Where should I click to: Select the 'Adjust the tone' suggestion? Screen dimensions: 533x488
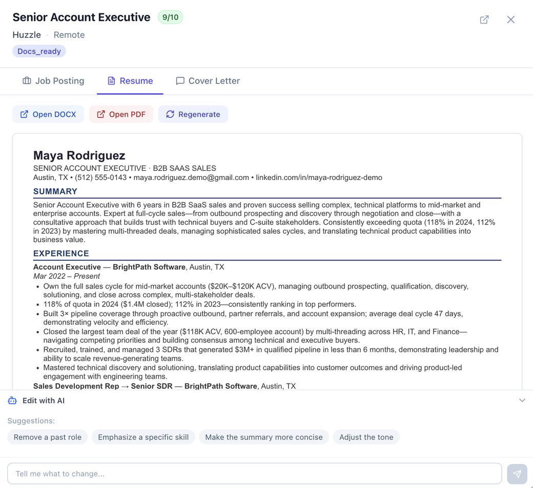tap(366, 437)
